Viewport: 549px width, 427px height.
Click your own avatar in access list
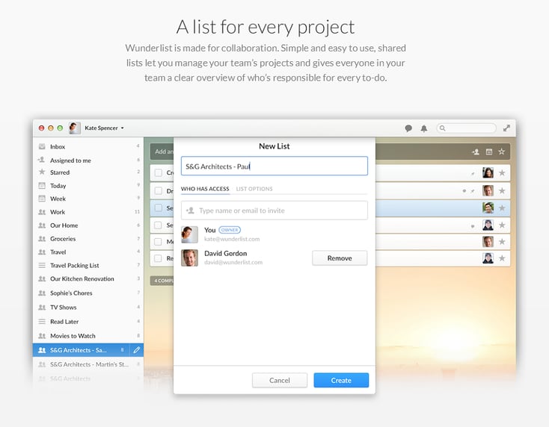(x=189, y=234)
